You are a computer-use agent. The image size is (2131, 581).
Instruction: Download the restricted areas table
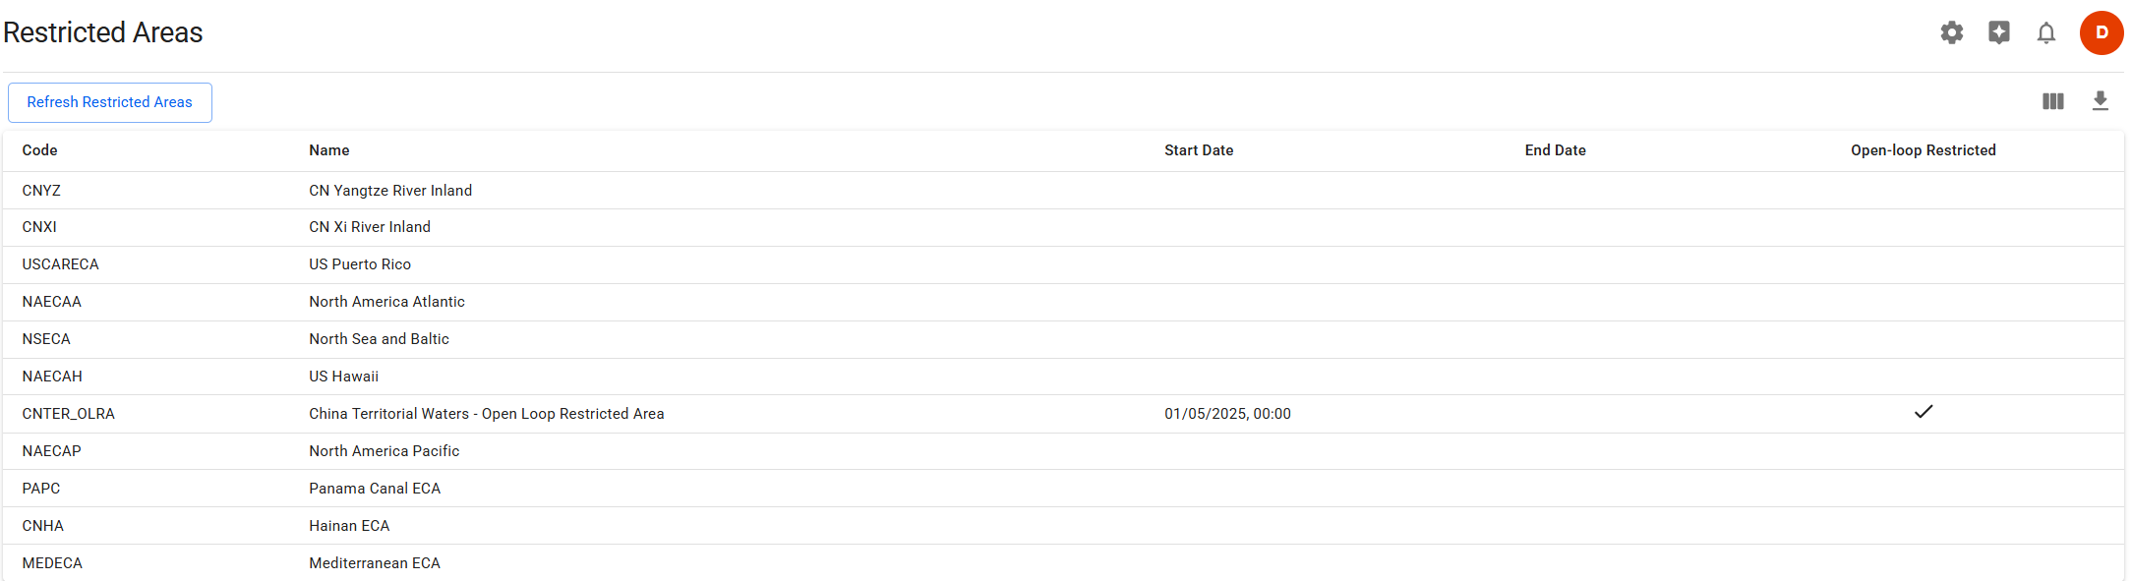[x=2100, y=101]
